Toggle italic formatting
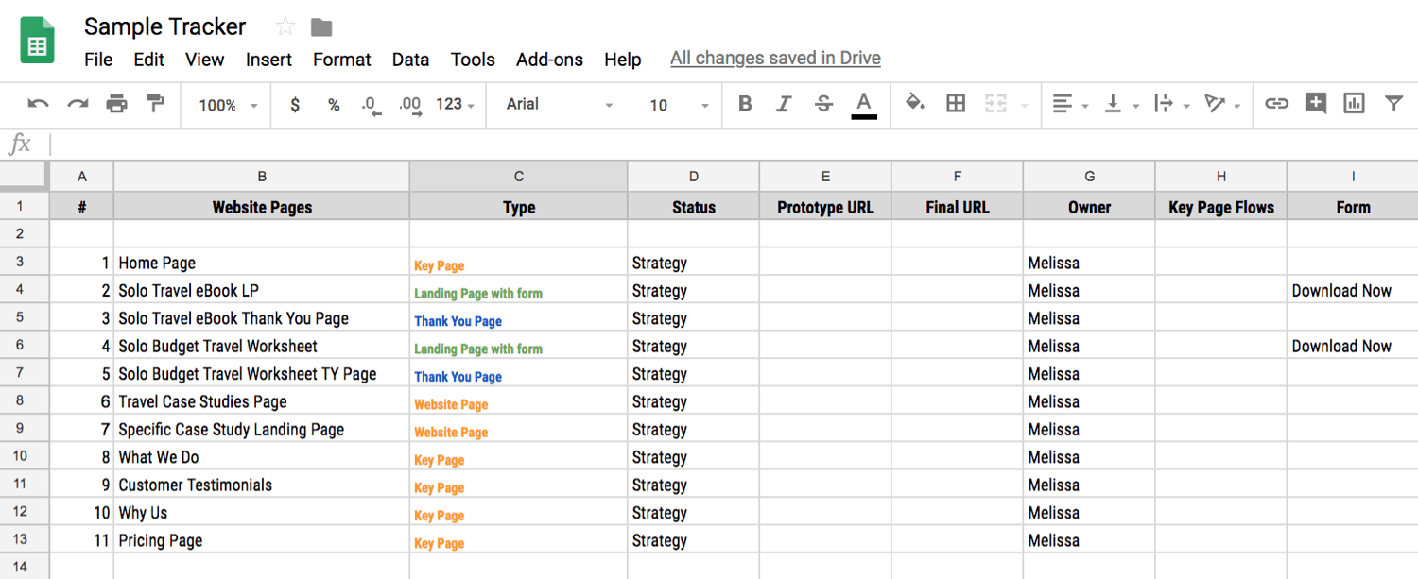 tap(784, 104)
